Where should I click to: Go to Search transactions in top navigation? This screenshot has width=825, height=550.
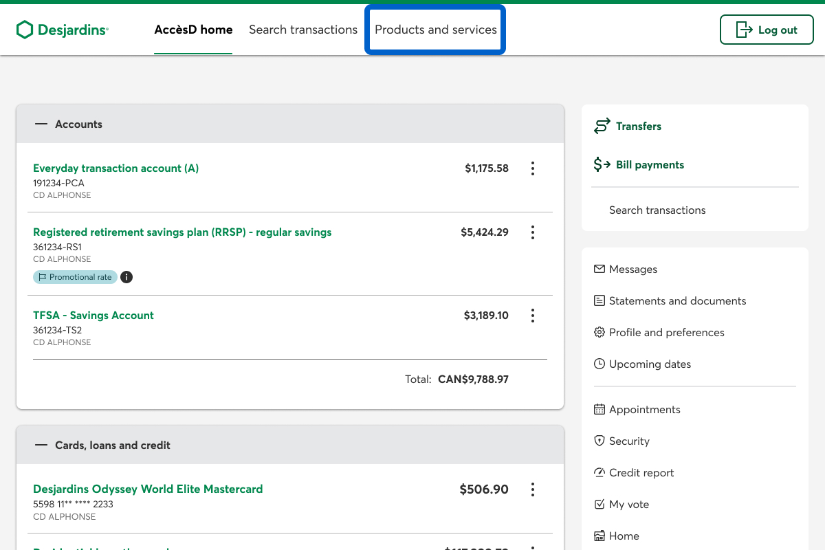[303, 30]
